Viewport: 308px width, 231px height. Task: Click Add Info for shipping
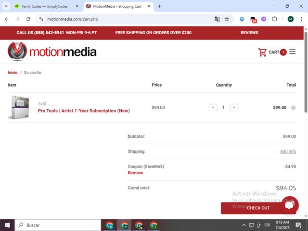click(x=288, y=152)
